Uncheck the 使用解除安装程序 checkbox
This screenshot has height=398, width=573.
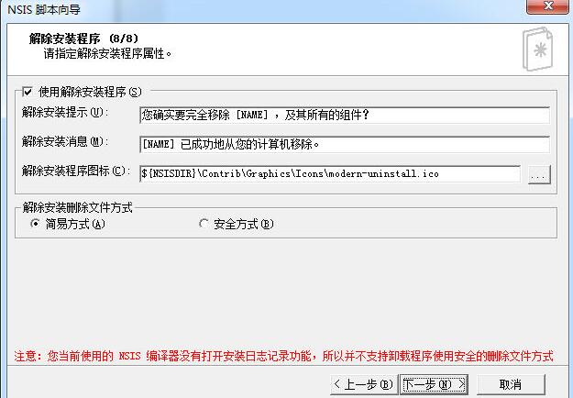pyautogui.click(x=28, y=92)
